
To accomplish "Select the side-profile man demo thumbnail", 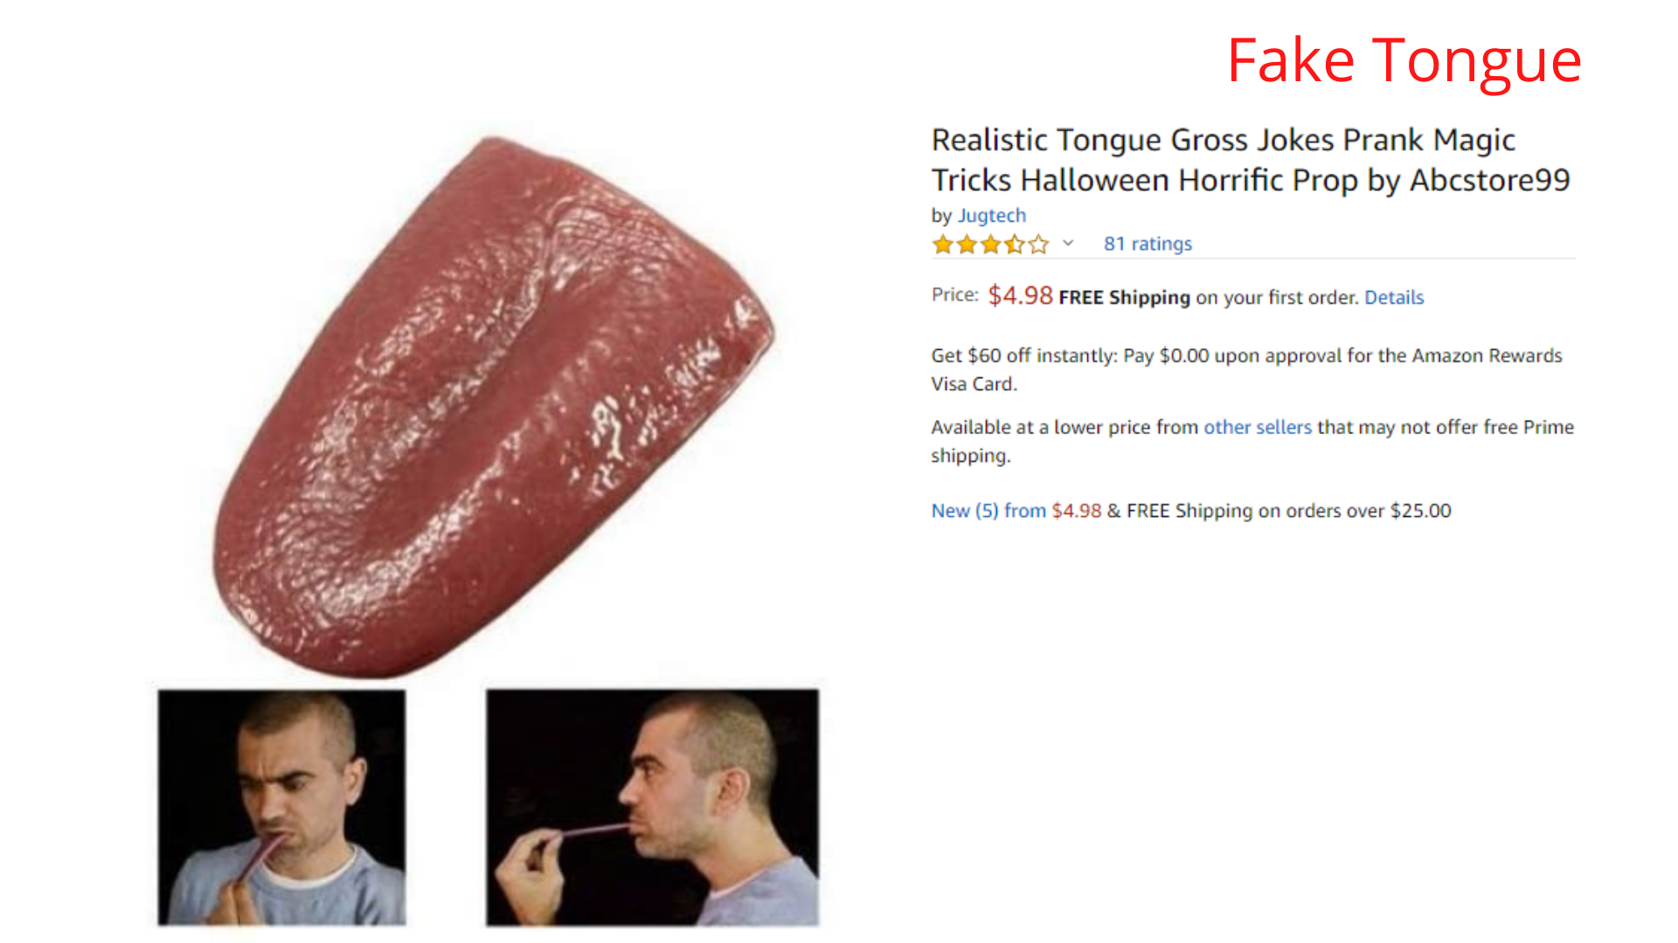I will click(653, 807).
